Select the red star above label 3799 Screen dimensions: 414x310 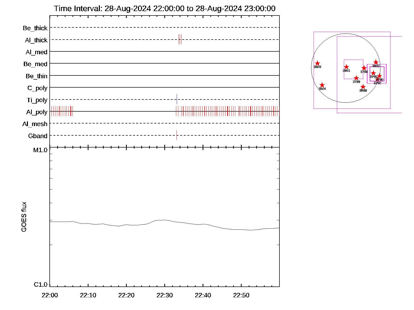(356, 78)
